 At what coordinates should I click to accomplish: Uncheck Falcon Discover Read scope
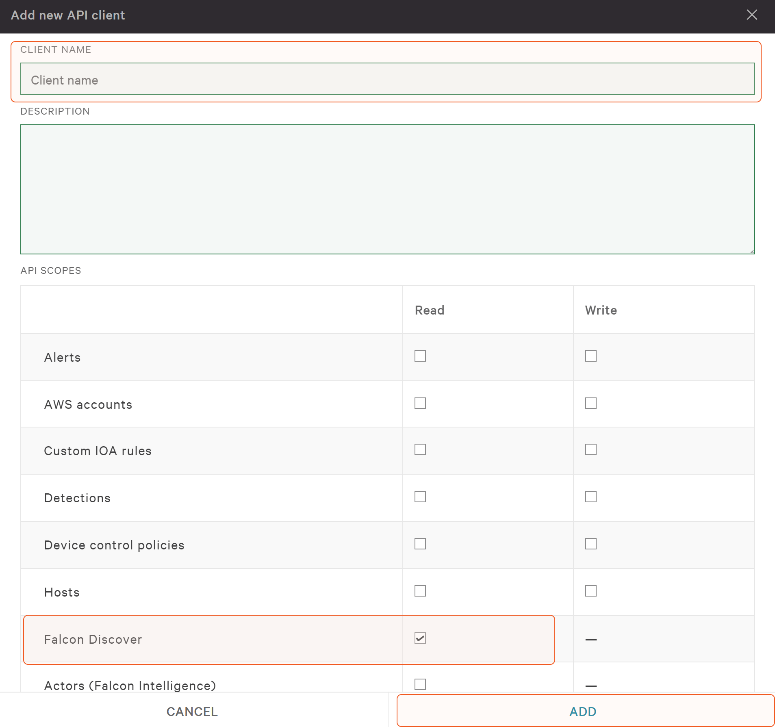point(420,638)
